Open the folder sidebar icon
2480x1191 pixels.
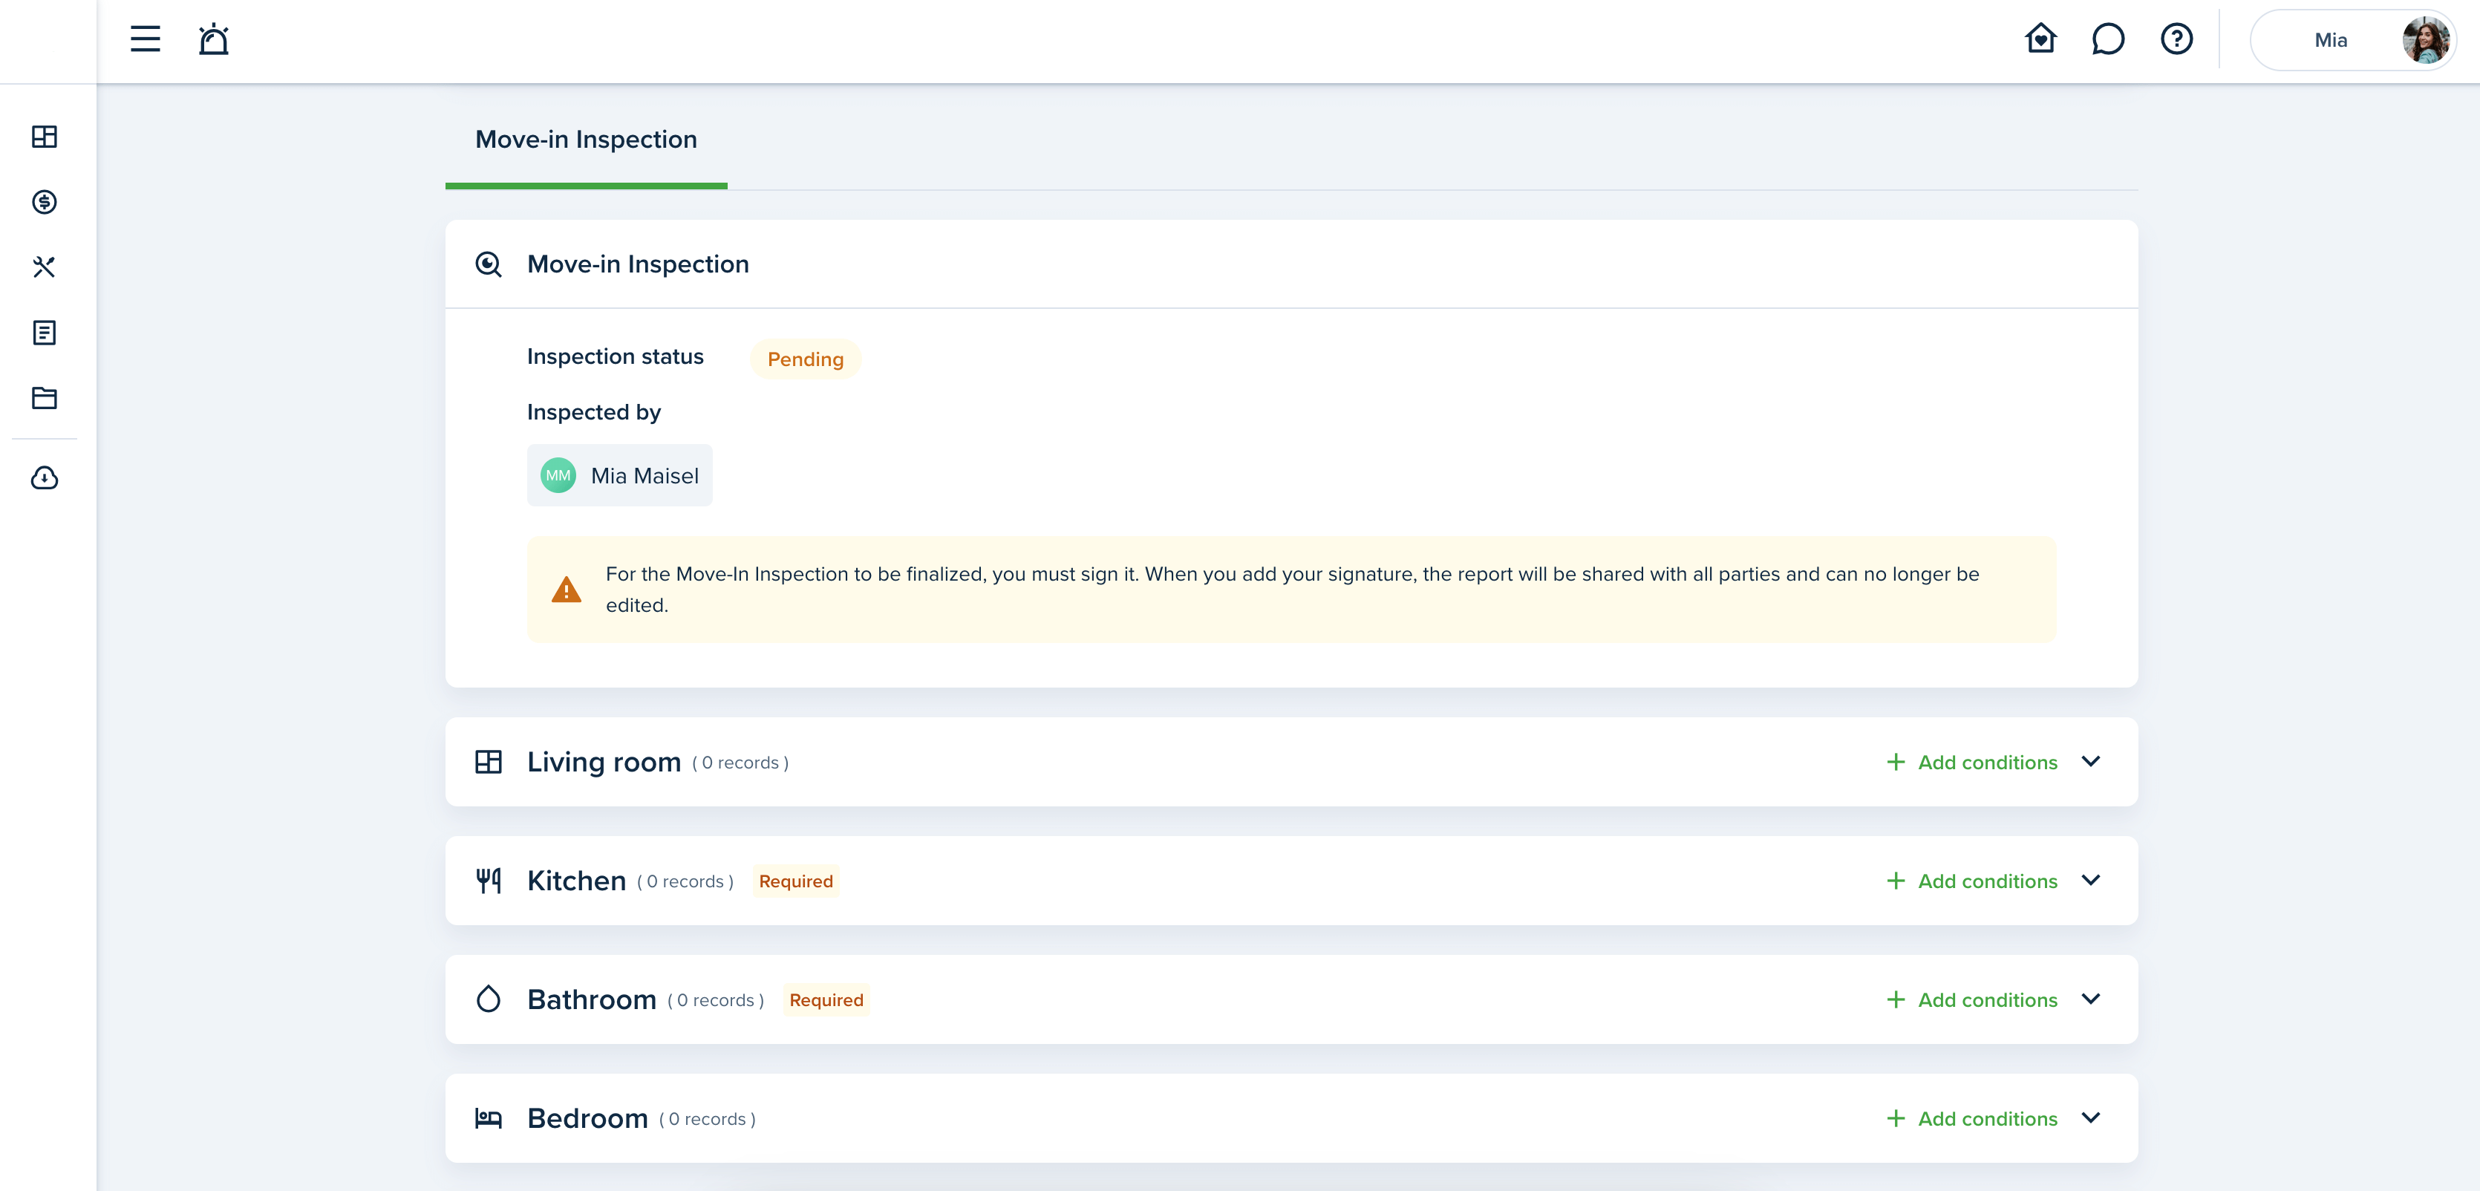(45, 398)
